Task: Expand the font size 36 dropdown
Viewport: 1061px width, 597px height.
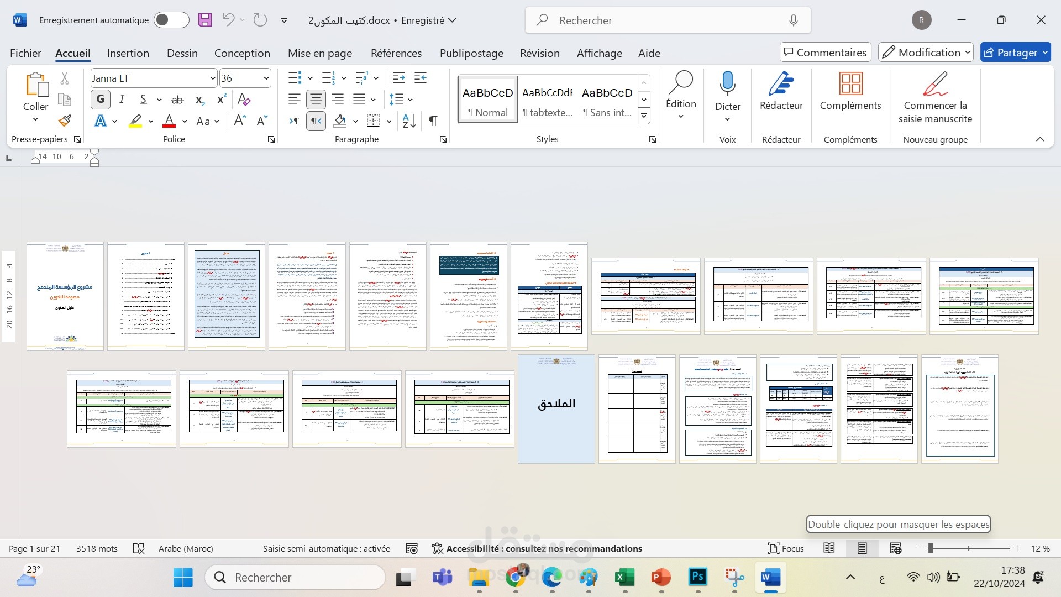Action: pos(266,78)
